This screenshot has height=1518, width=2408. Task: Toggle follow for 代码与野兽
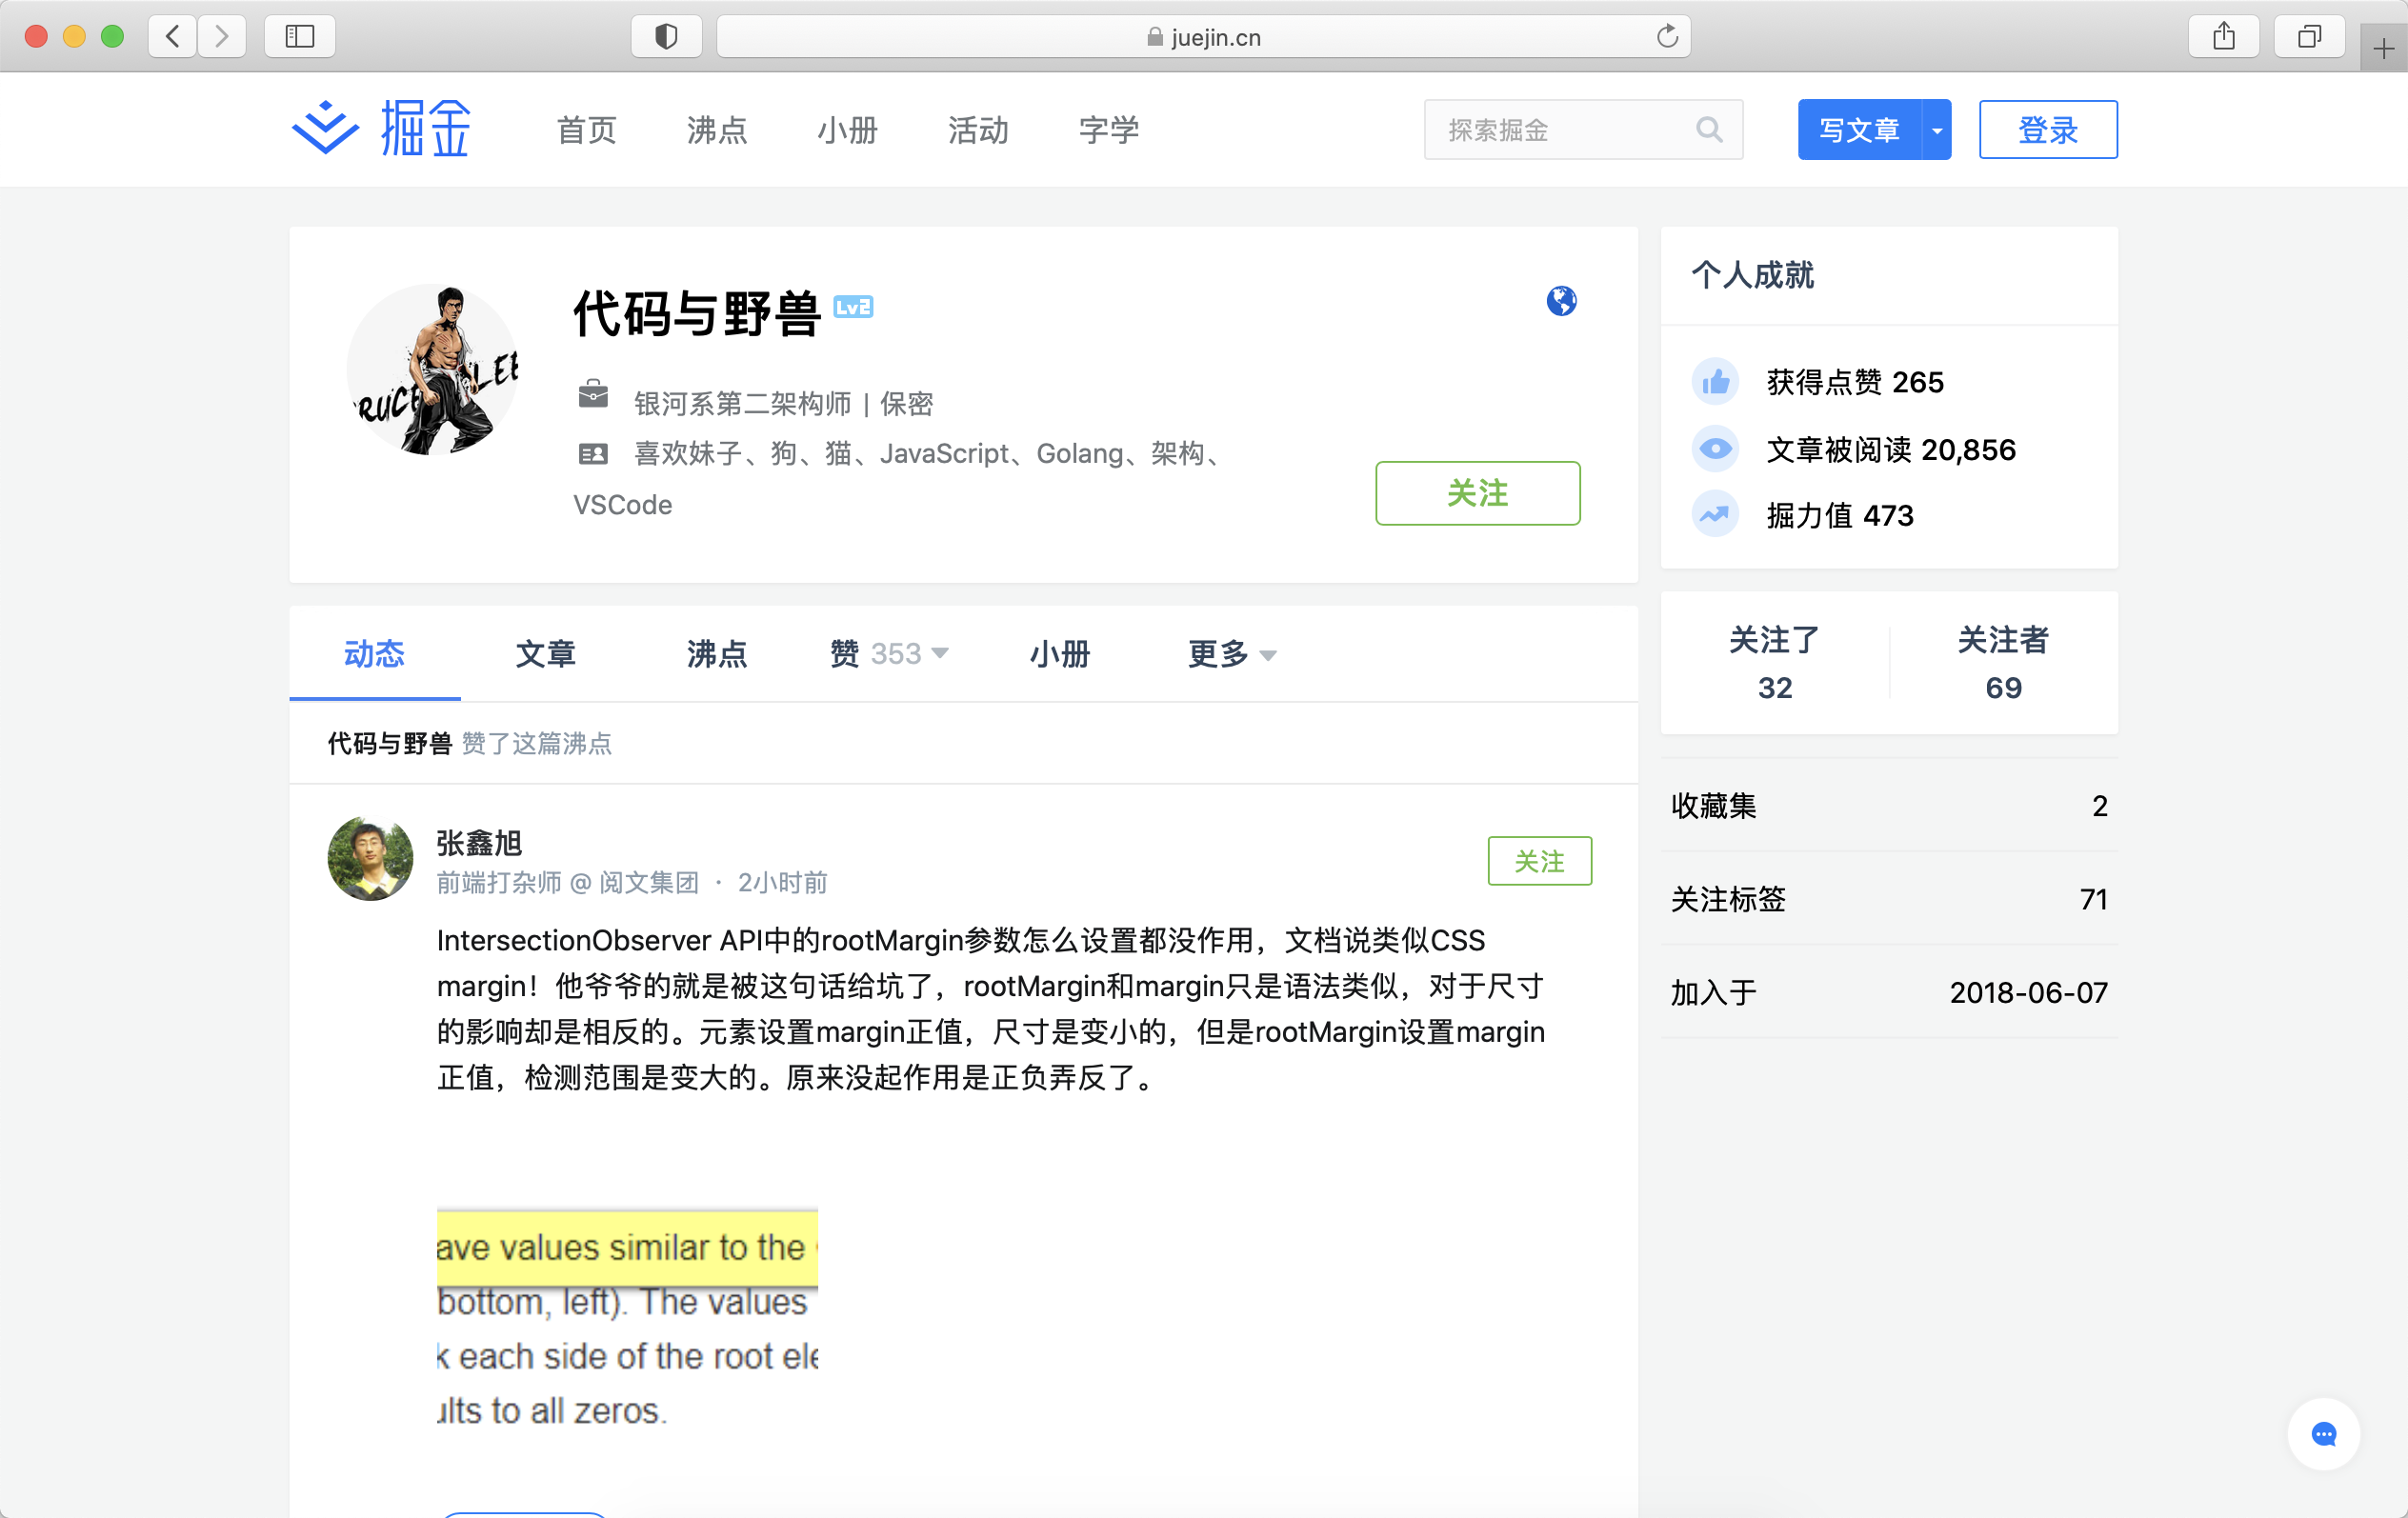click(1477, 493)
